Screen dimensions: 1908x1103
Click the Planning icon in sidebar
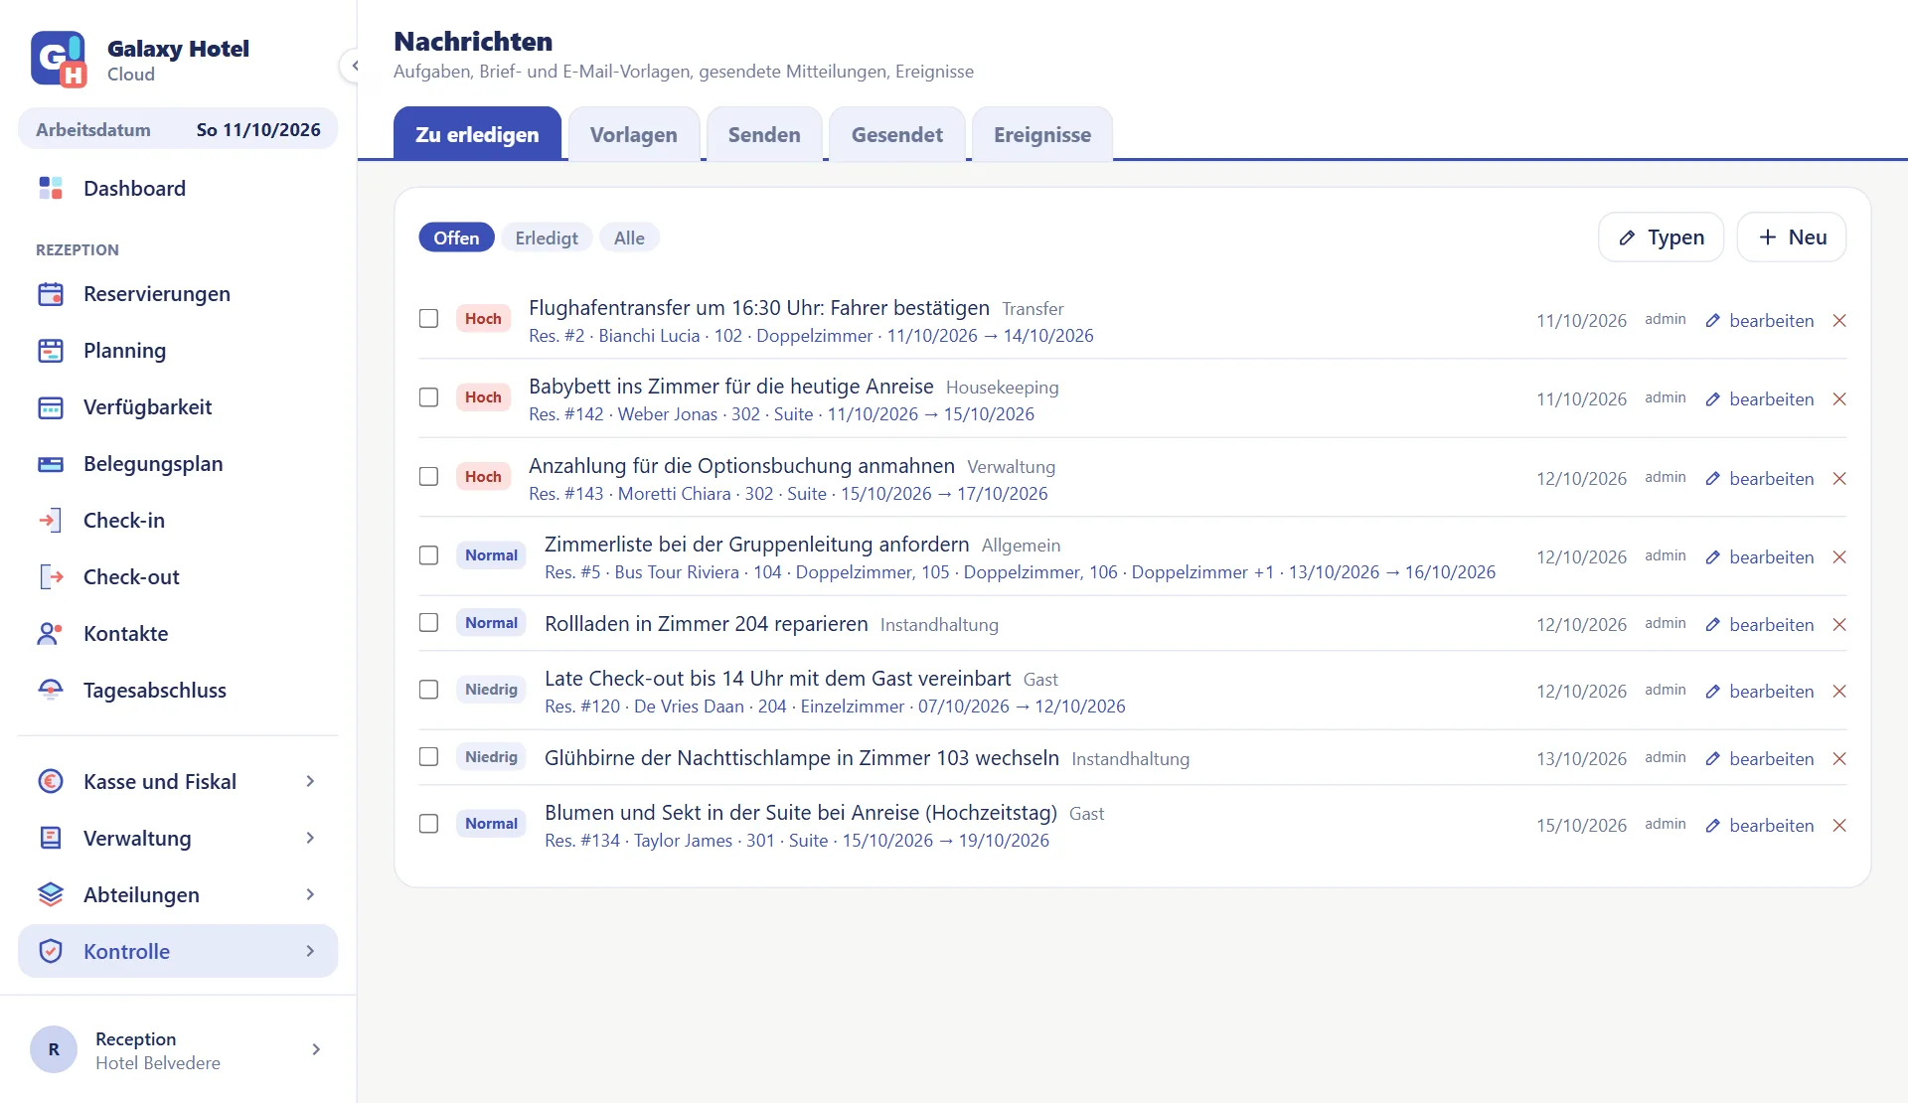[x=51, y=351]
